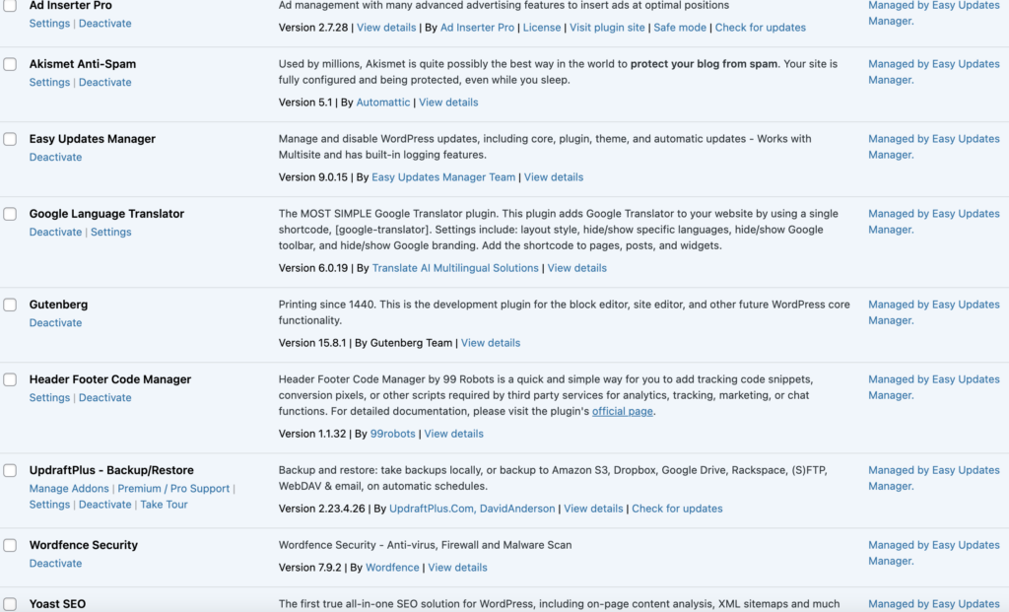The height and width of the screenshot is (612, 1009).
Task: Open Managed by Easy Updates Manager for UpdraftPlus
Action: pos(934,478)
